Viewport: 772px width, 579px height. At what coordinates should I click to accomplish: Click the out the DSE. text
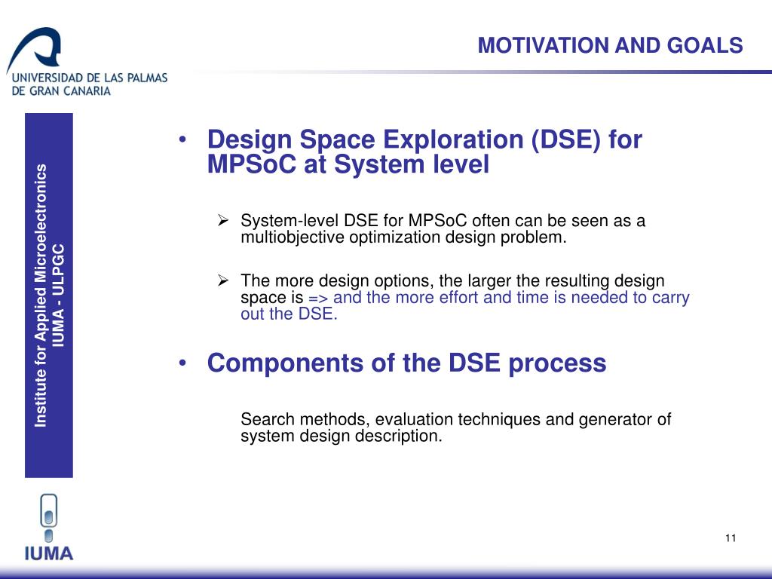[x=289, y=314]
